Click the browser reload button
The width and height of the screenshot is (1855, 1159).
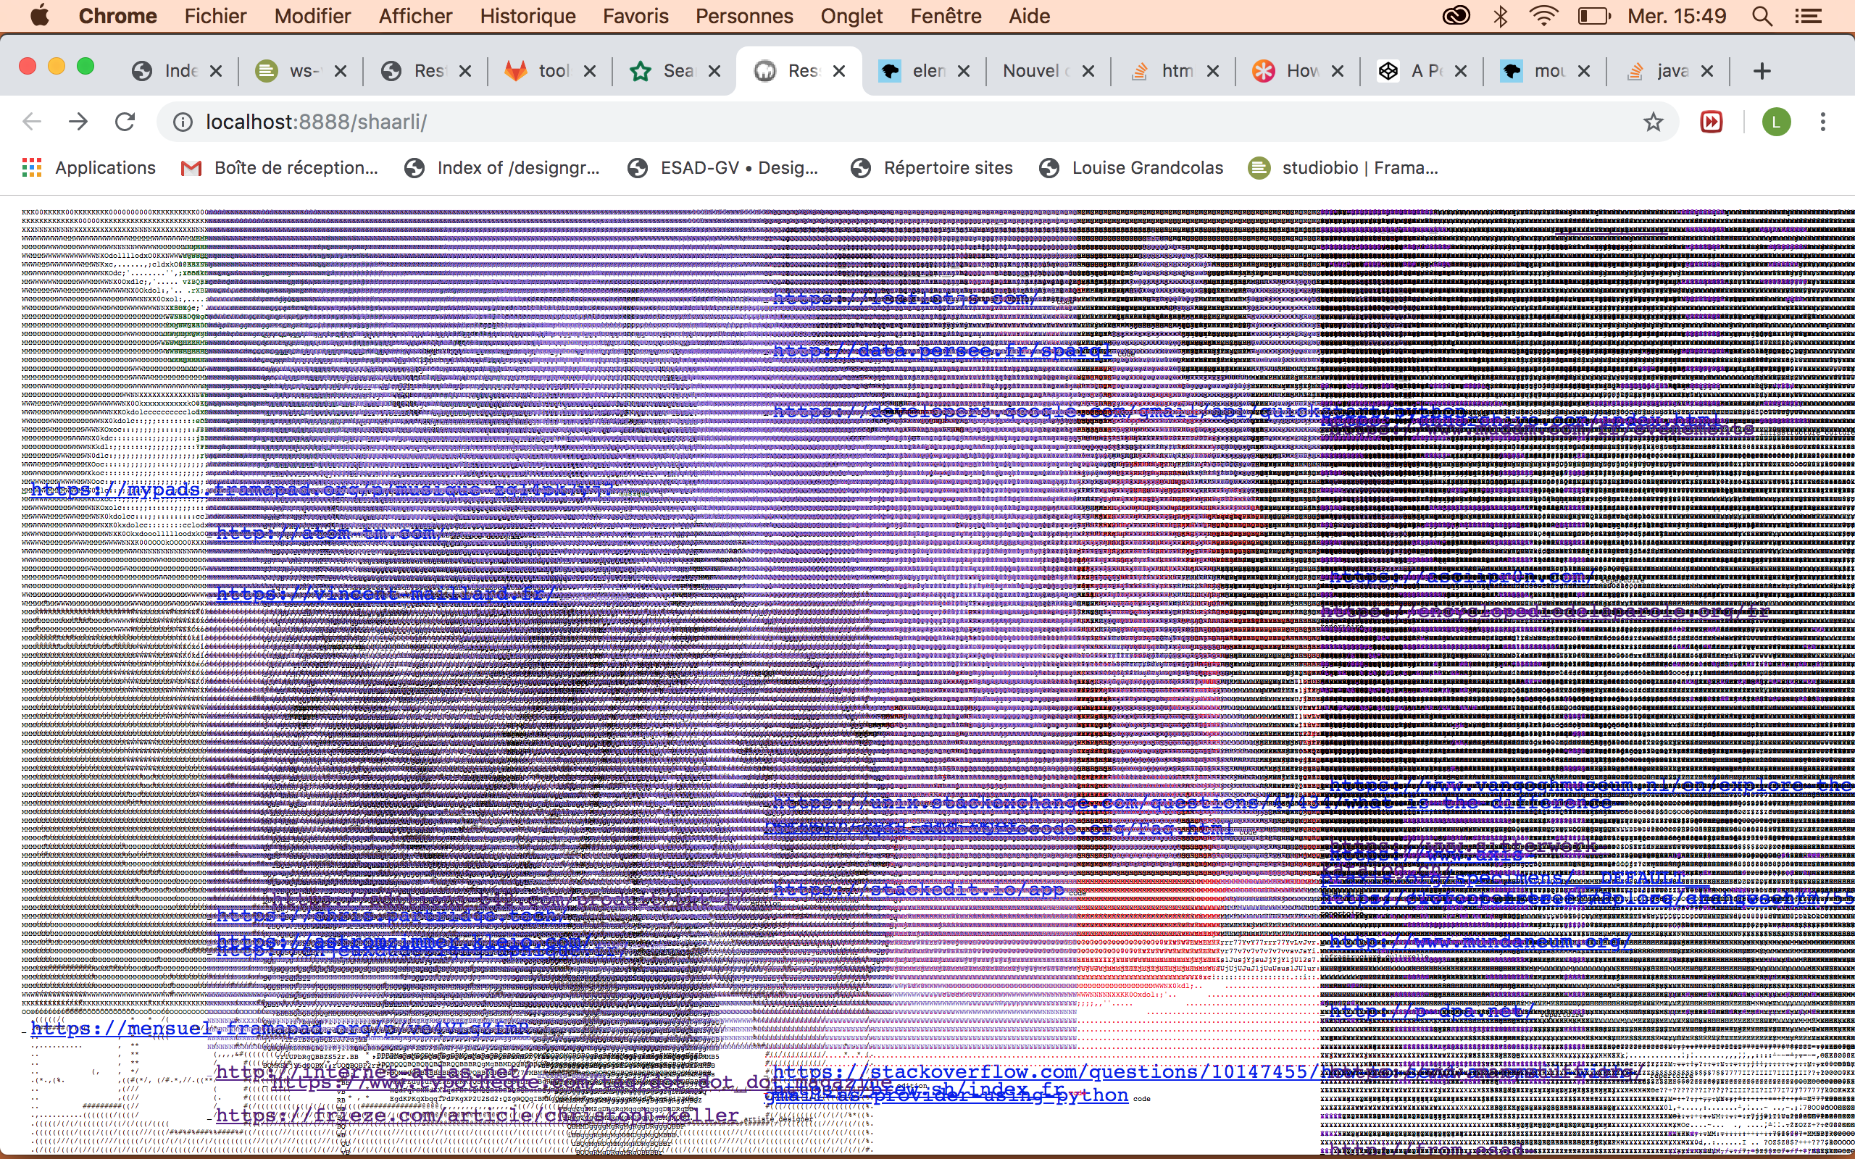[x=125, y=122]
